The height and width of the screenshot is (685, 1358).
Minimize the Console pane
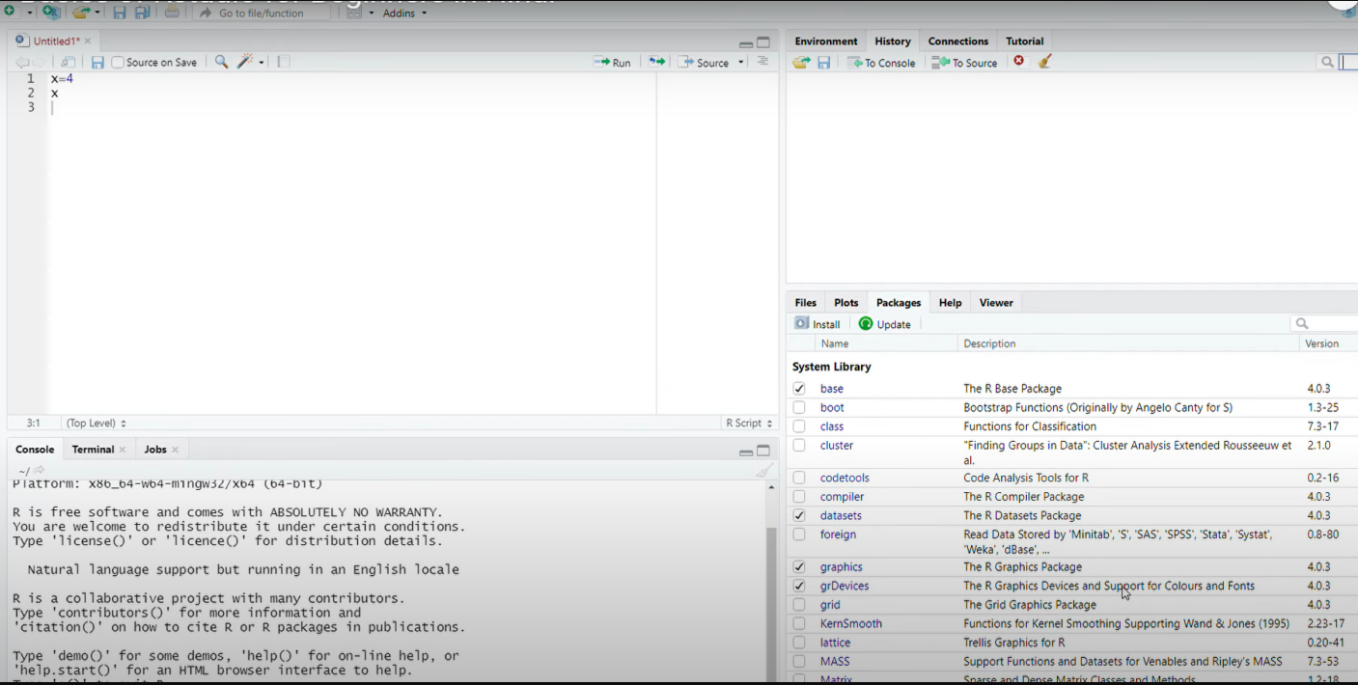click(746, 452)
